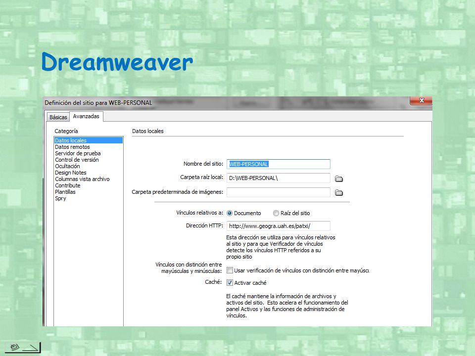Image resolution: width=475 pixels, height=356 pixels.
Task: Select Ocultación category
Action: (89, 166)
